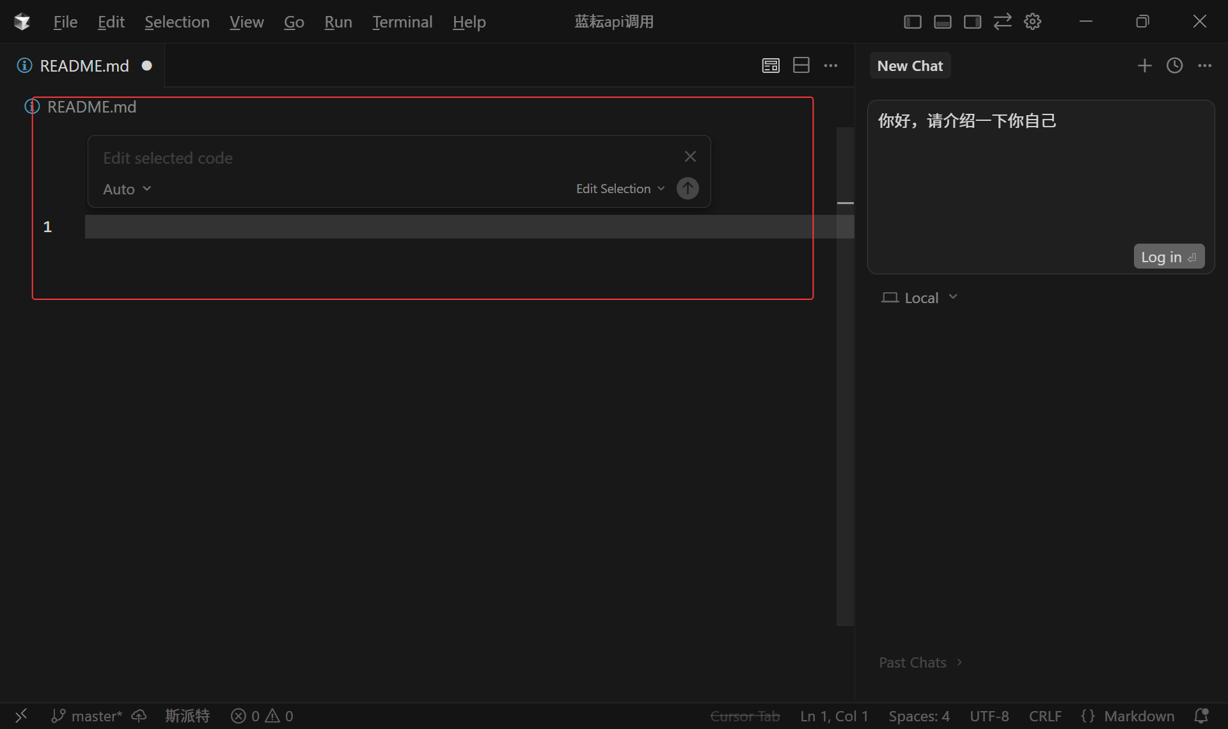Toggle the bottom panel layout icon
The height and width of the screenshot is (729, 1228).
[x=942, y=22]
